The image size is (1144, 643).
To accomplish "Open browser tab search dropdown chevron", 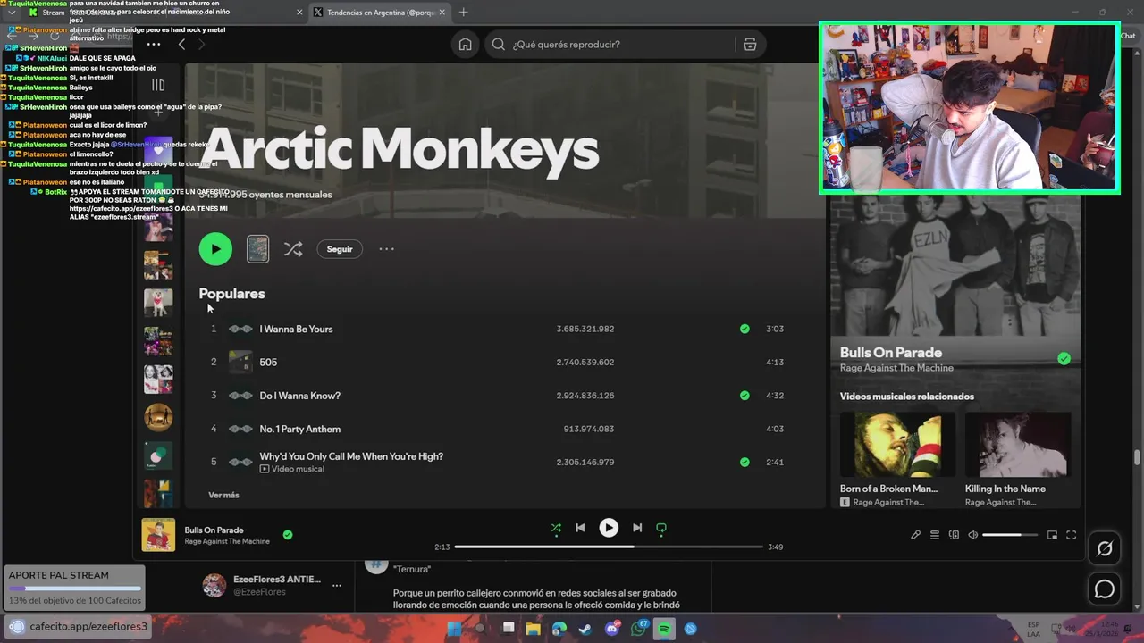I will pos(12,13).
